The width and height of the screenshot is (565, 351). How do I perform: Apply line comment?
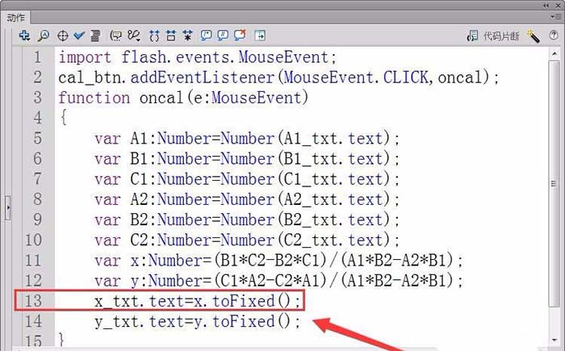click(223, 36)
